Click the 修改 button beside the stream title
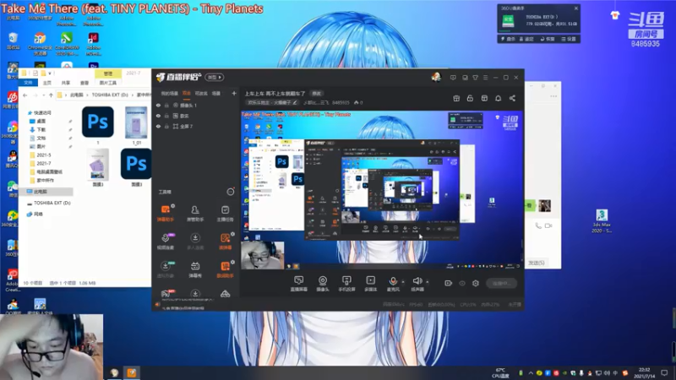 click(317, 94)
